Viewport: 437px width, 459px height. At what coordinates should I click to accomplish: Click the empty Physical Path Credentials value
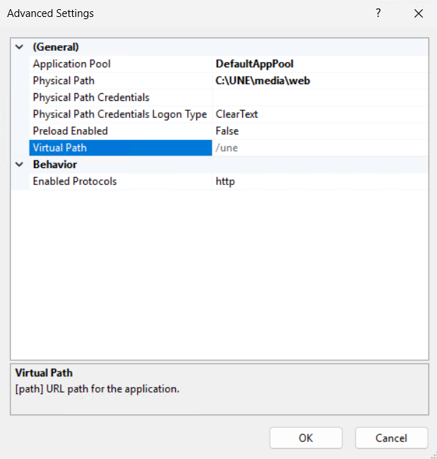(x=319, y=97)
